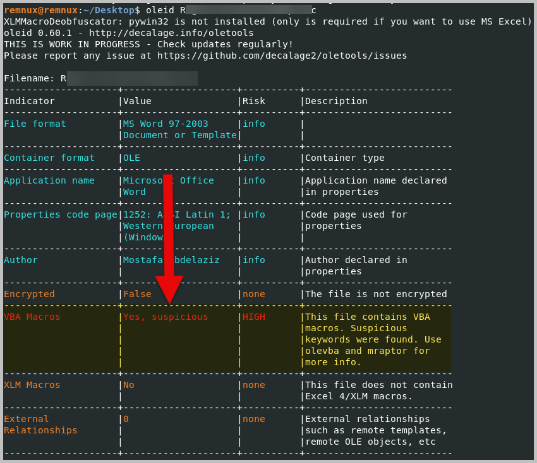Click the Description column header

336,101
